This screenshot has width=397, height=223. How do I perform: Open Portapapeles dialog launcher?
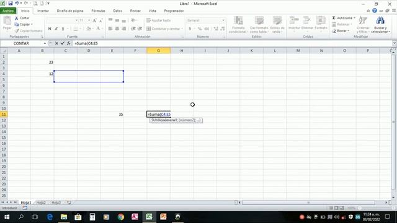(x=42, y=37)
